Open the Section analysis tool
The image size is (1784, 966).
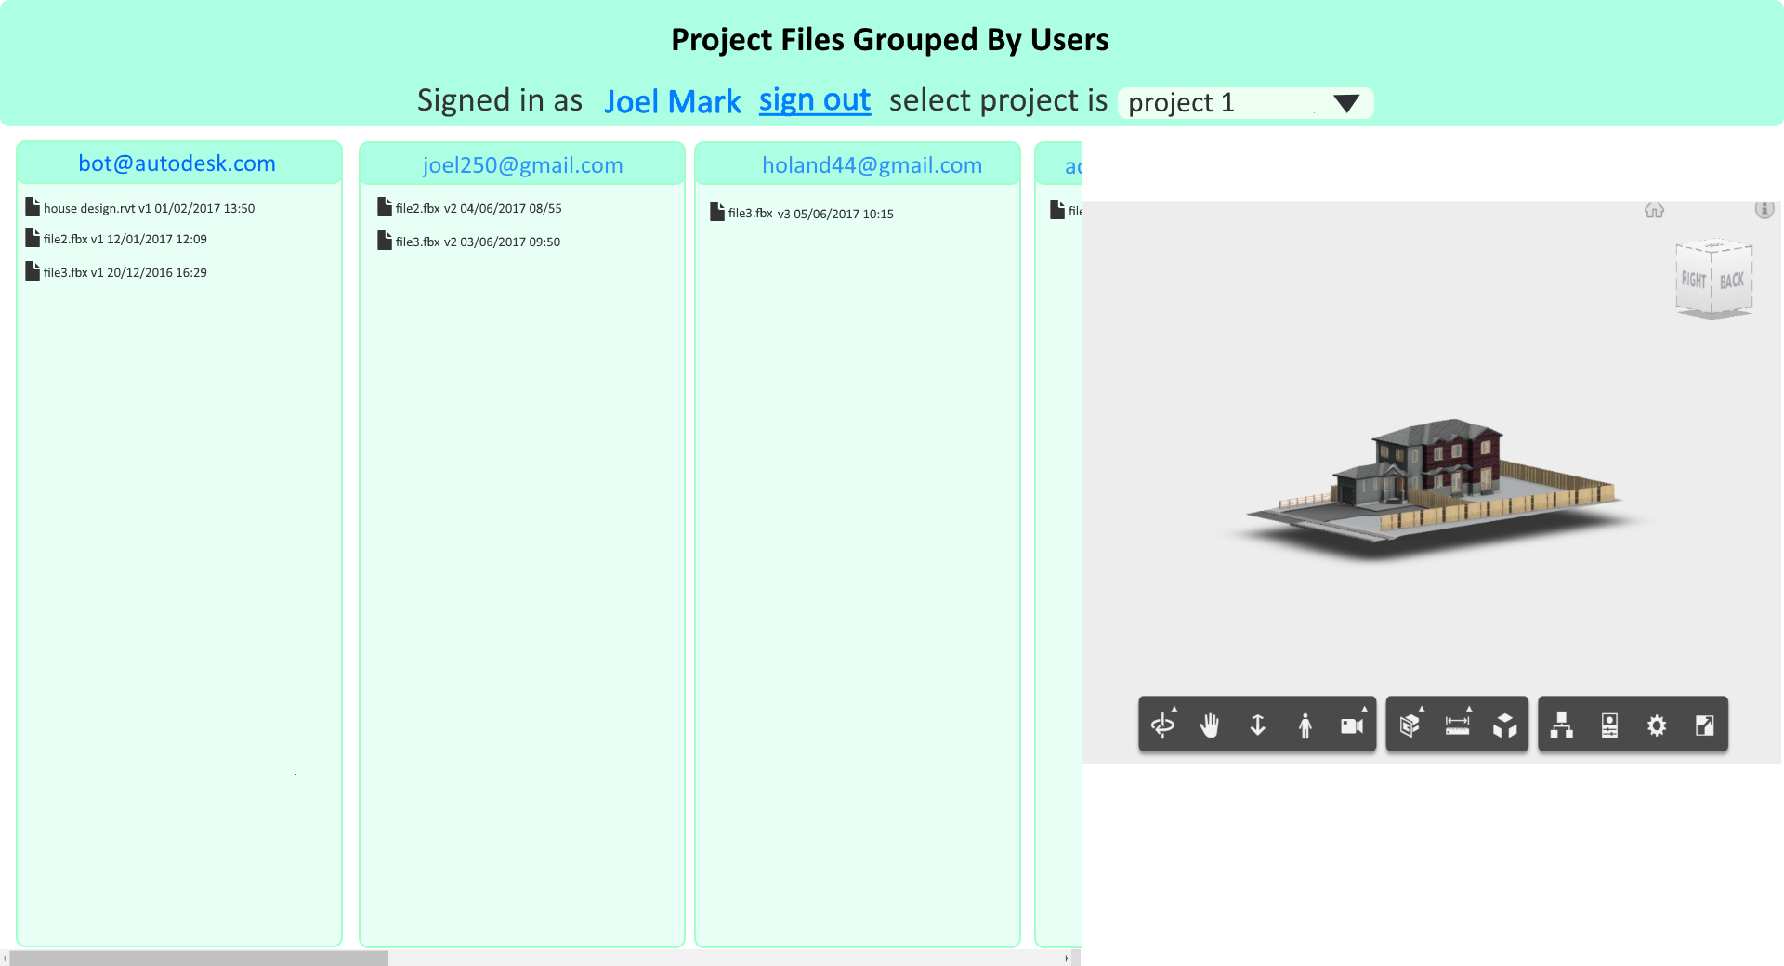1410,724
